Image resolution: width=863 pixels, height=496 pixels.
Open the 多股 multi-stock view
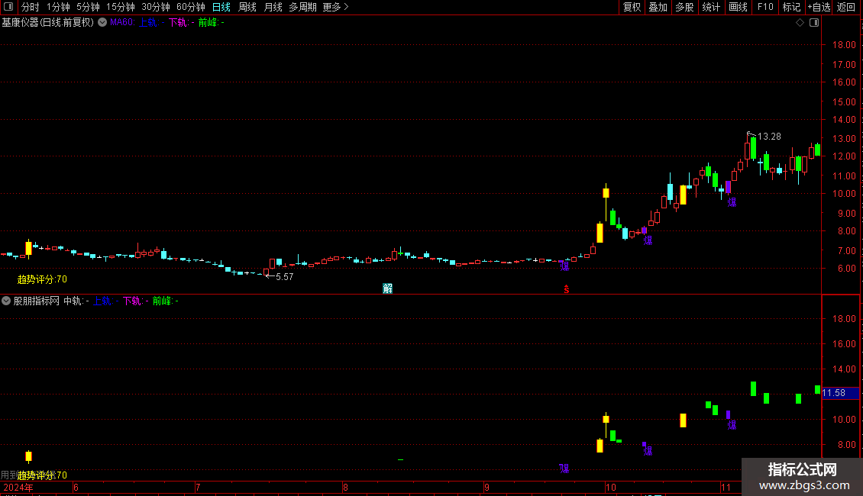tap(684, 7)
